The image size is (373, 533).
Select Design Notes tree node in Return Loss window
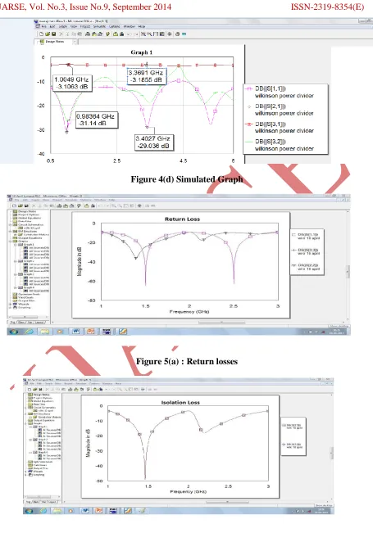coord(29,211)
